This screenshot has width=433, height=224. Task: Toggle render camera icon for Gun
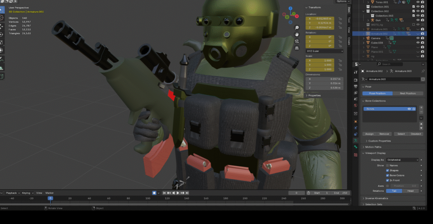point(422,20)
